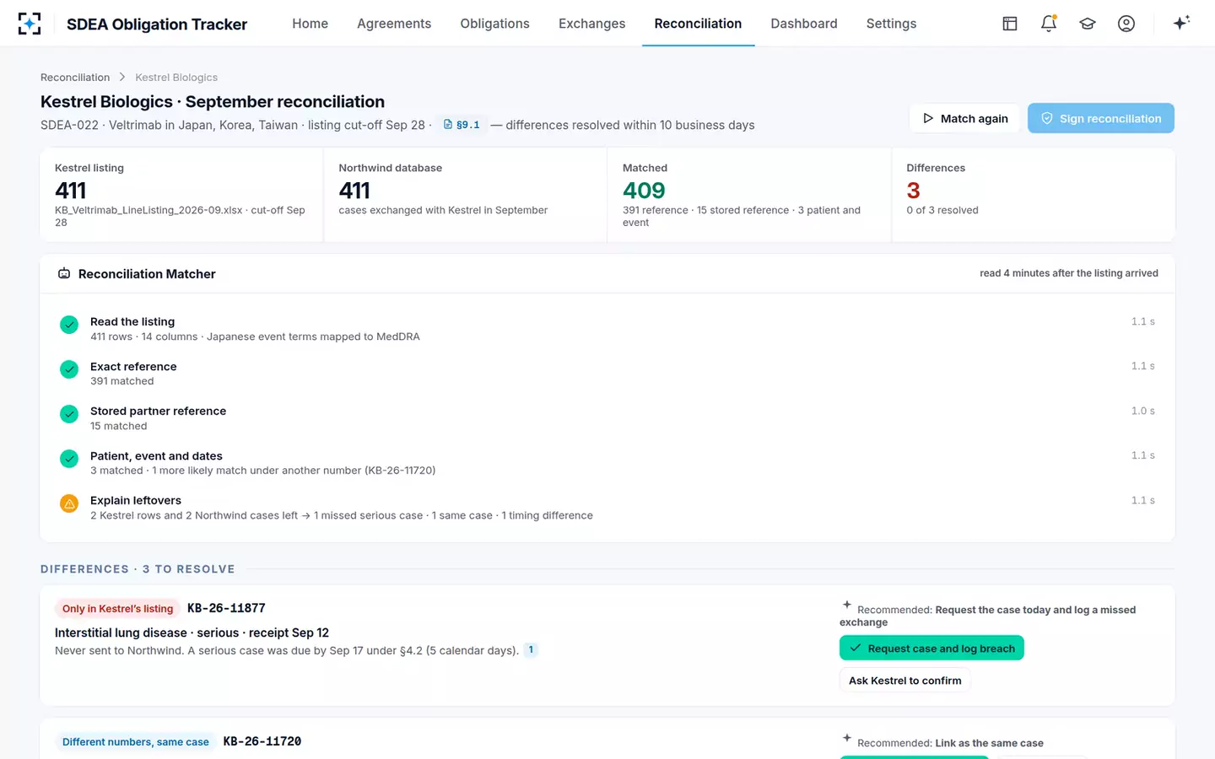
Task: Click case number KB-26-11720 heading
Action: (x=262, y=741)
